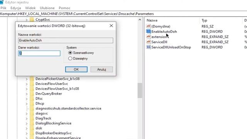The width and height of the screenshot is (247, 139).
Task: Open the Plik menu
Action: pyautogui.click(x=3, y=8)
